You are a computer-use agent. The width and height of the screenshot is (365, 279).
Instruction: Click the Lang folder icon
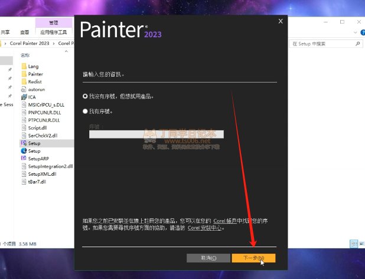coord(24,67)
